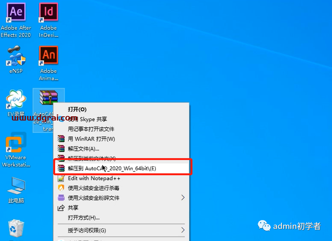Choose 解压到当前文件夹 menu entry
This screenshot has height=241, width=332.
pyautogui.click(x=121, y=158)
